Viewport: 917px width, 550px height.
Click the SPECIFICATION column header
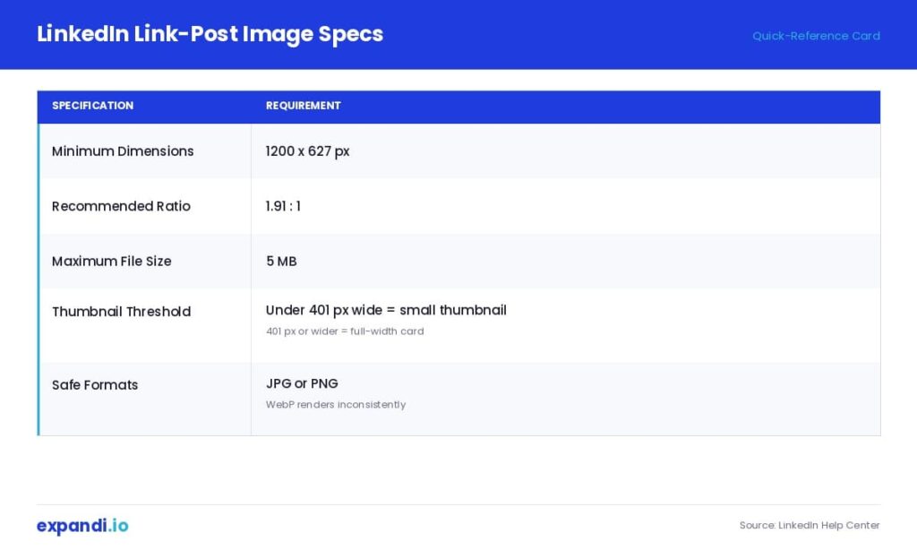92,106
